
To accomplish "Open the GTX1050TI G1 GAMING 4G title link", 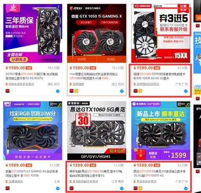I will pyautogui.click(x=32, y=173).
